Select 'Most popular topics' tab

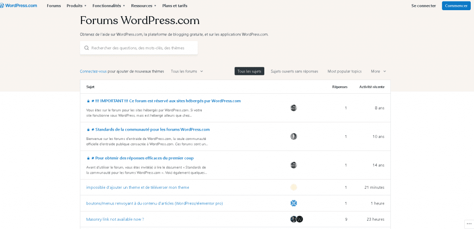344,71
